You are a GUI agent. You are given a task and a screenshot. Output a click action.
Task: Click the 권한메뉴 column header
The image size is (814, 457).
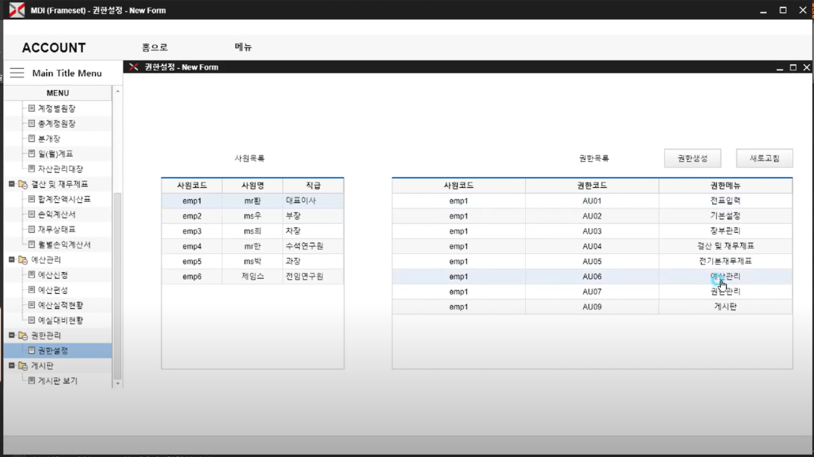(725, 185)
